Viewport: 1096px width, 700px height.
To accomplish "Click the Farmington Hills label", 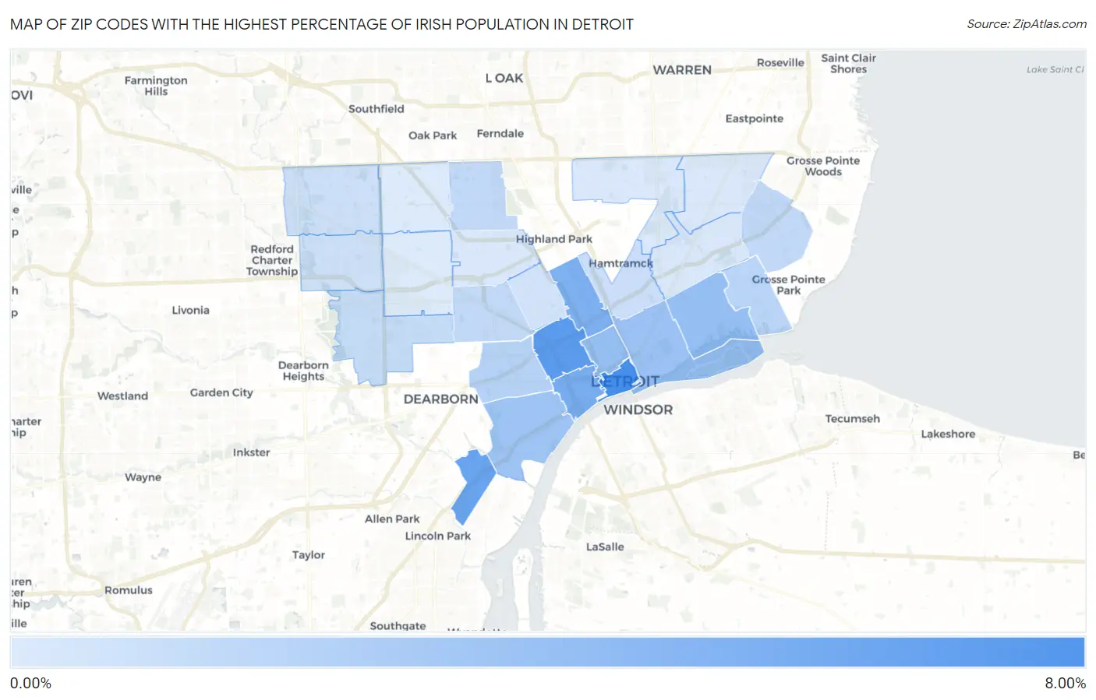I will pyautogui.click(x=156, y=86).
